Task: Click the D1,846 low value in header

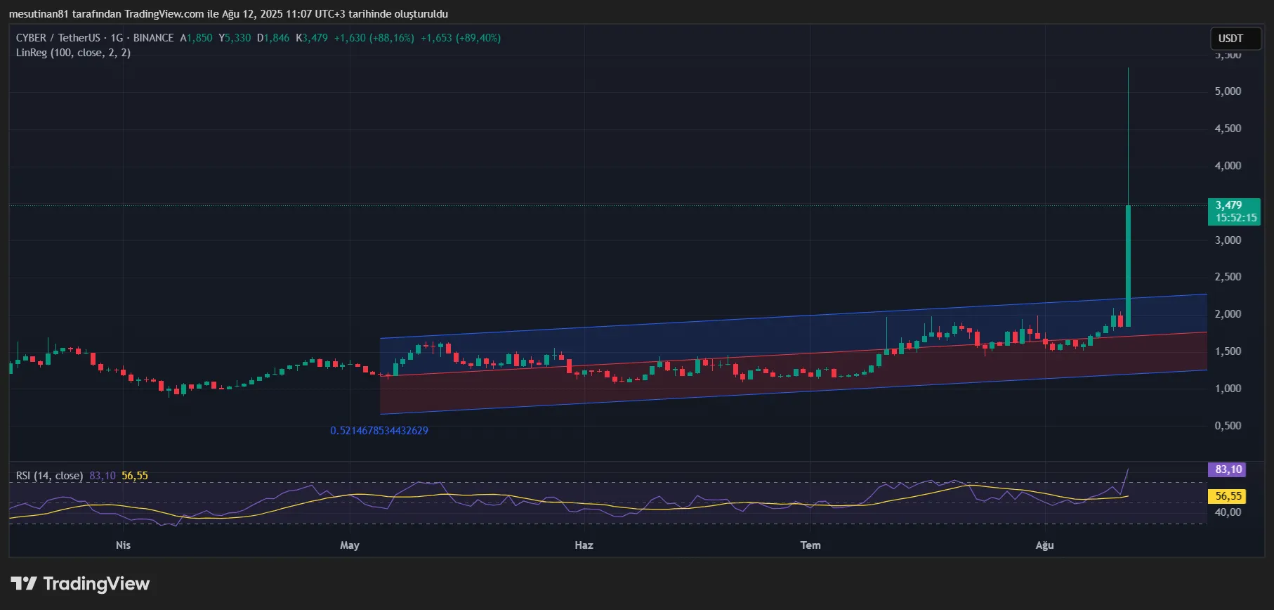Action: pyautogui.click(x=273, y=38)
